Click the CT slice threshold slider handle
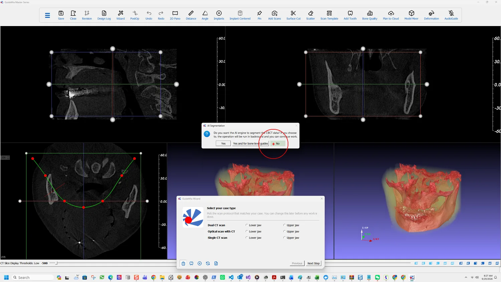501x282 pixels. tap(56, 263)
